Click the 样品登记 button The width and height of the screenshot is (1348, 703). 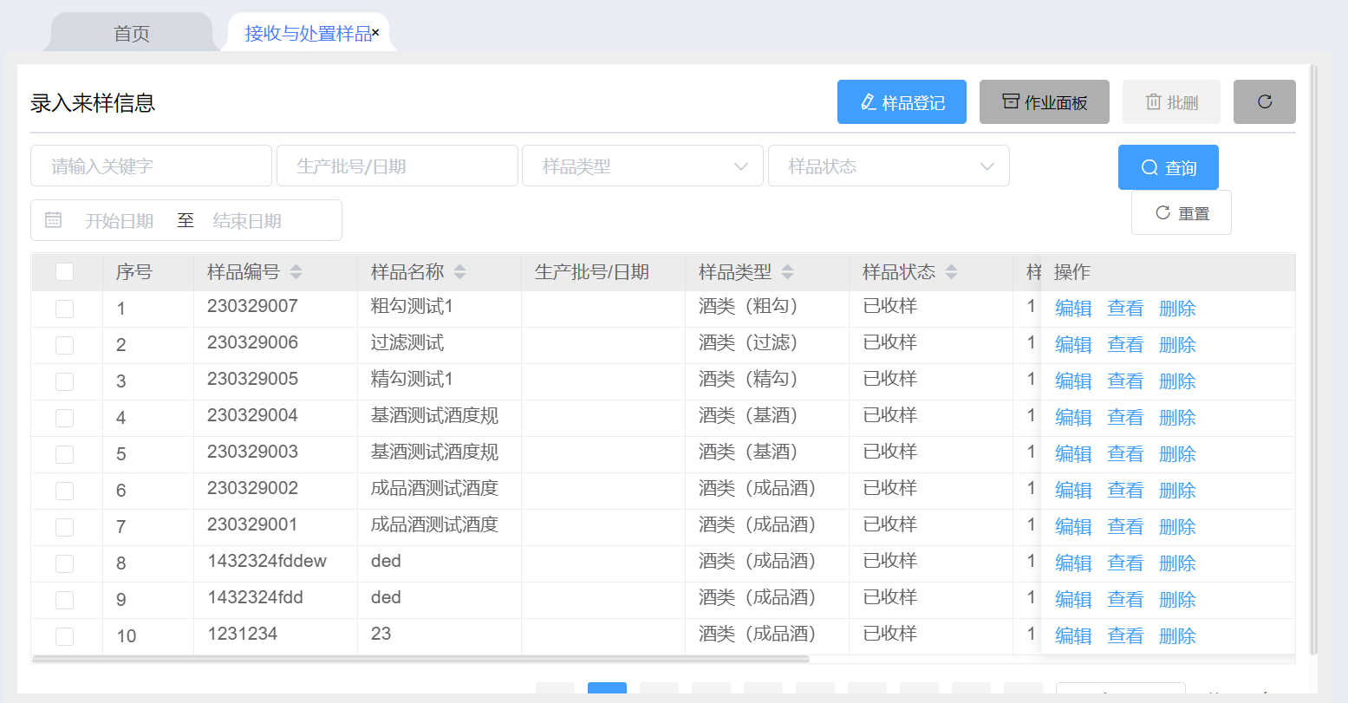tap(902, 102)
